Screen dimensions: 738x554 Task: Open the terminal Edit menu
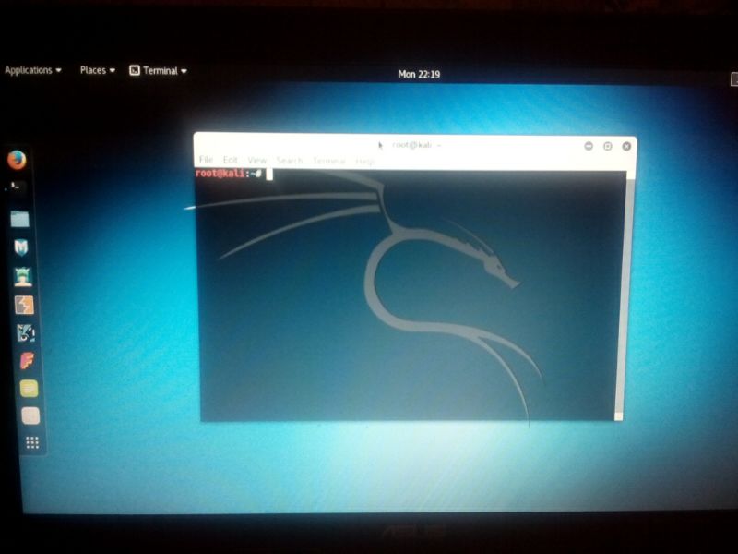pyautogui.click(x=230, y=160)
